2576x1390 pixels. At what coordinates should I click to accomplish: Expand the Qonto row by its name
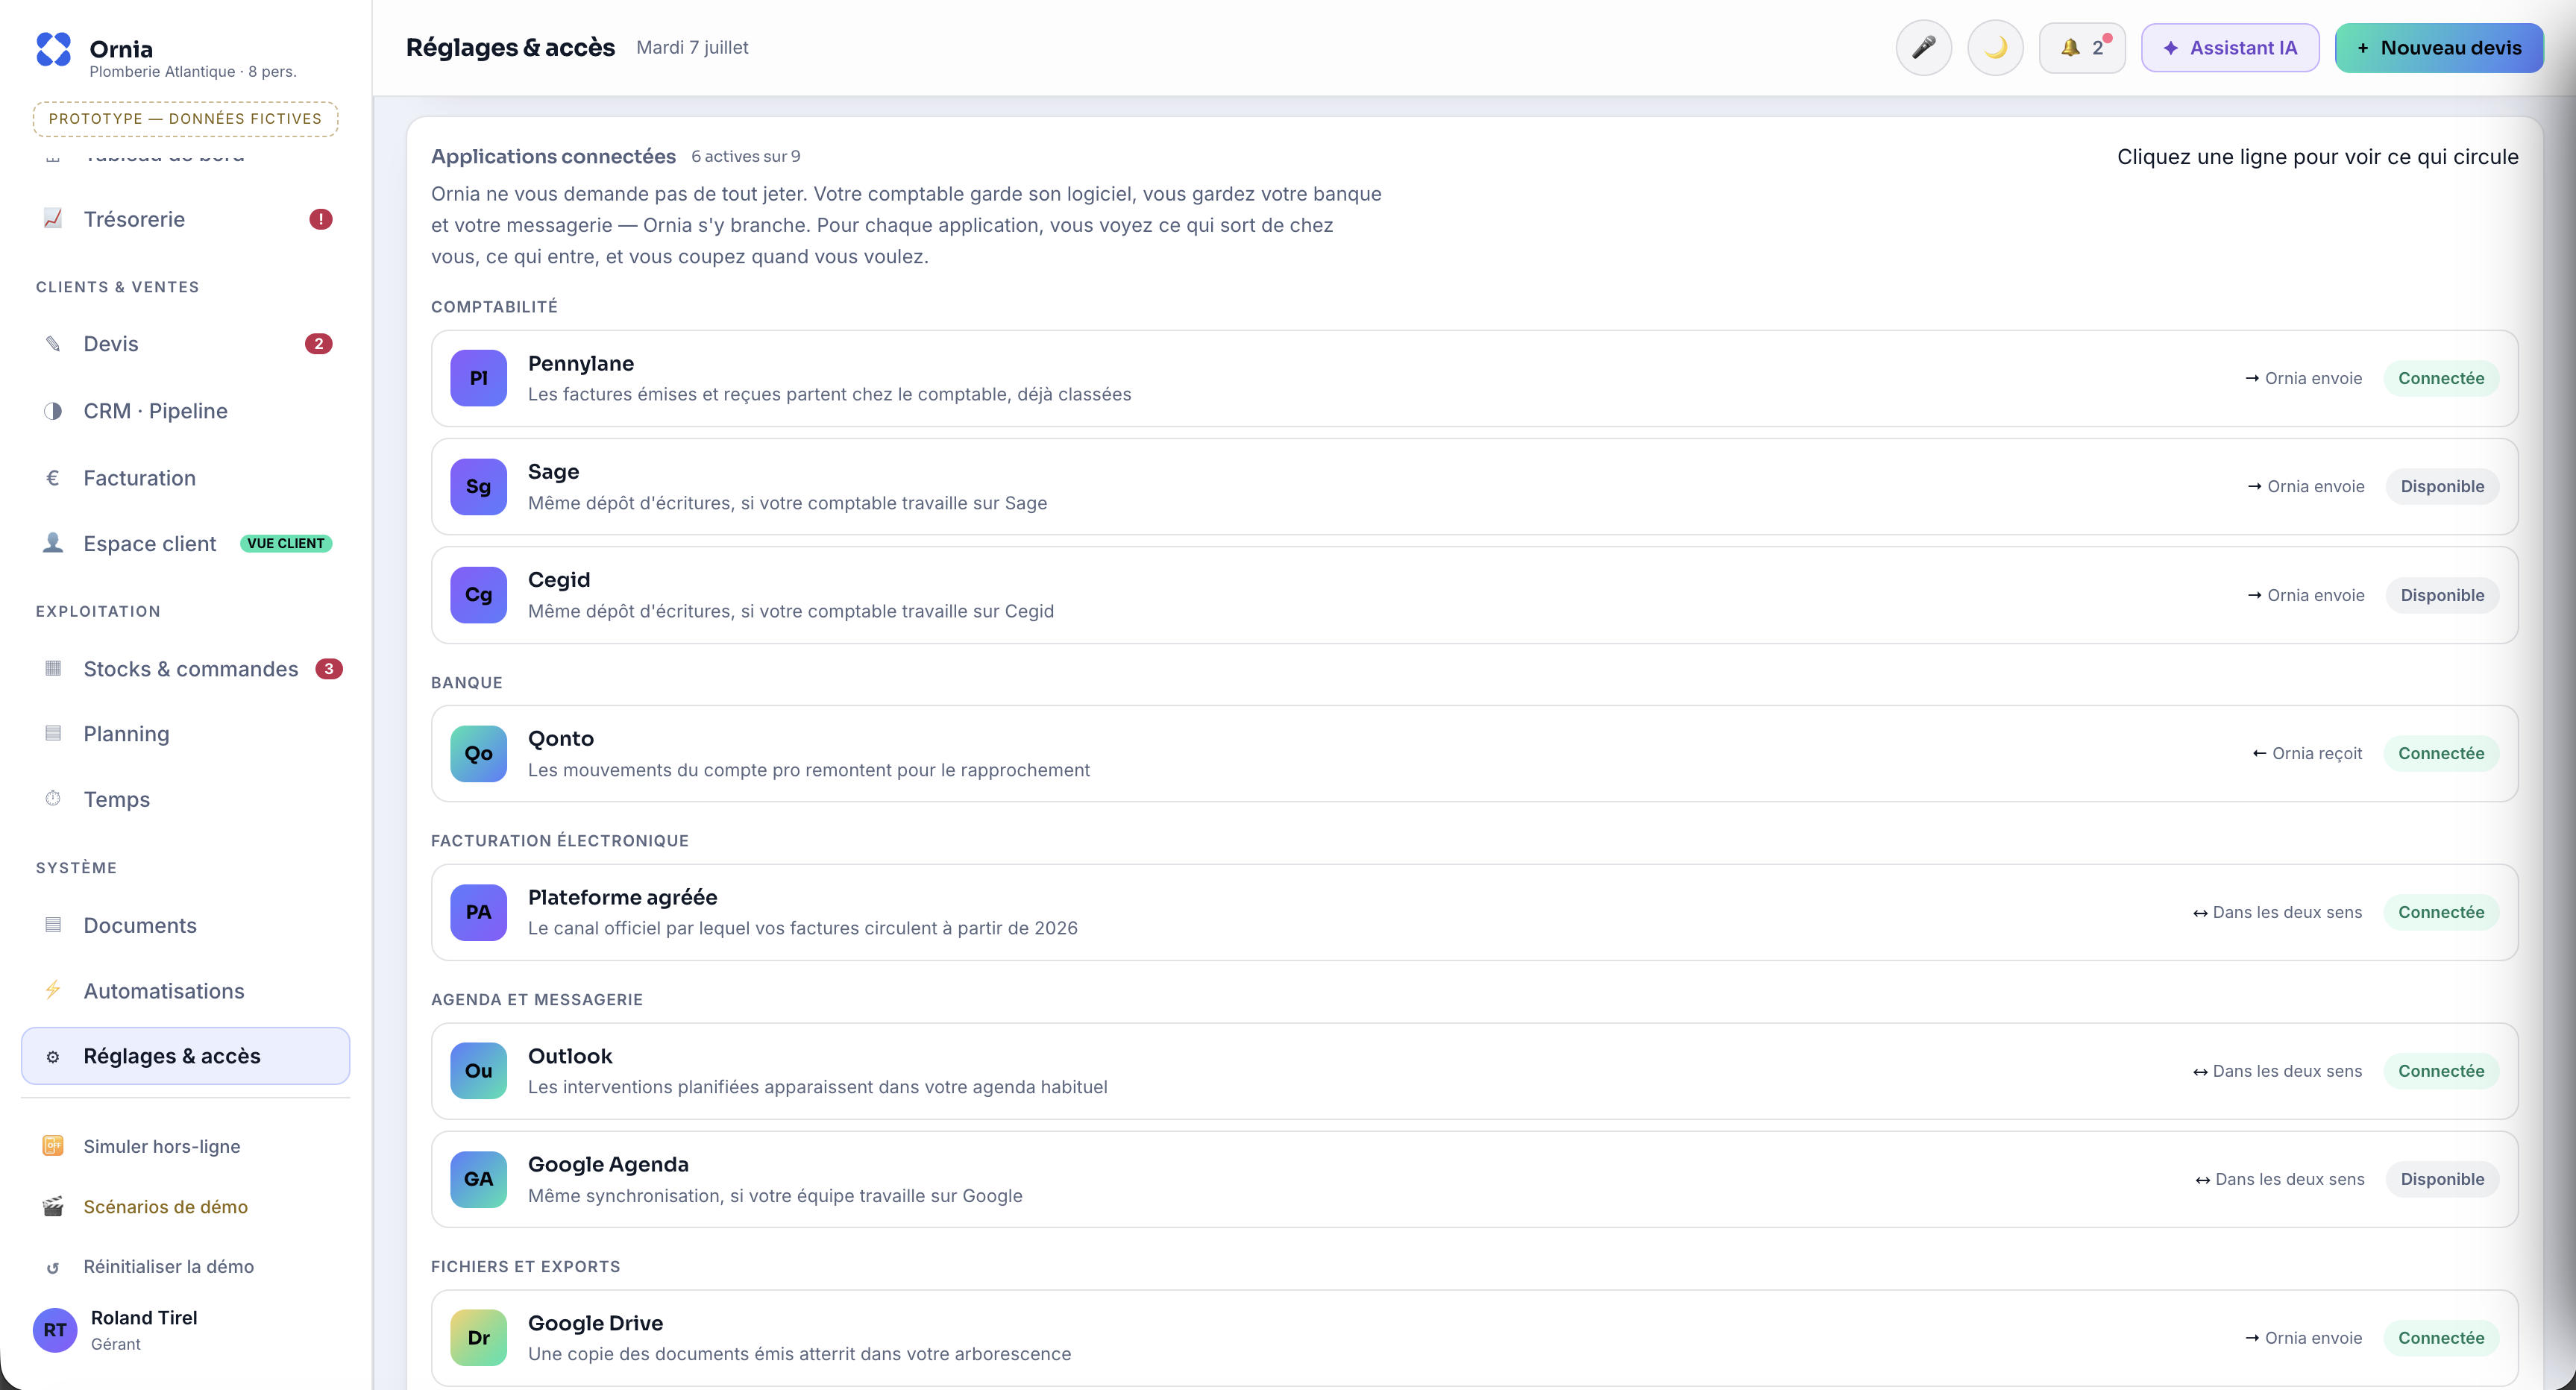pos(561,738)
